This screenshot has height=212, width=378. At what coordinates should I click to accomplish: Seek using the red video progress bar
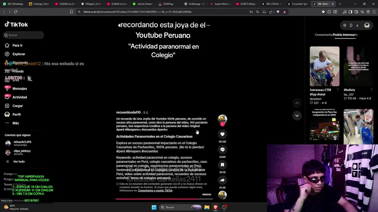[164, 199]
